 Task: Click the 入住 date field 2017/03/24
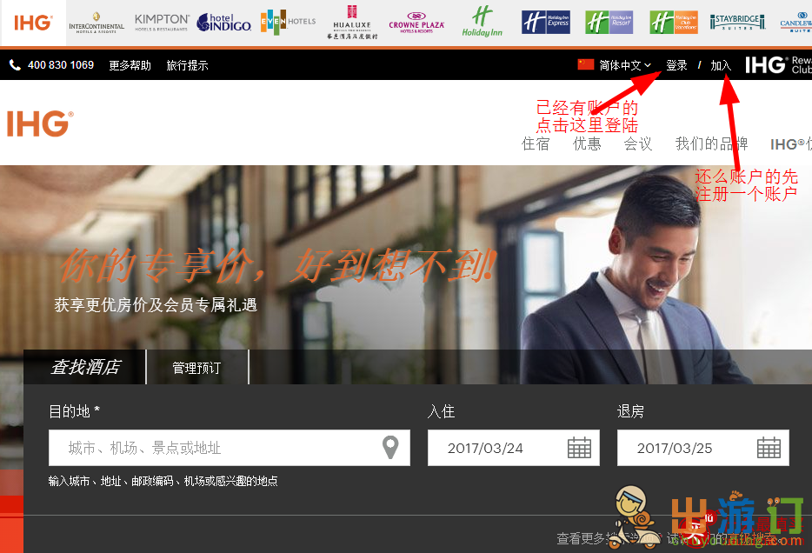(514, 448)
